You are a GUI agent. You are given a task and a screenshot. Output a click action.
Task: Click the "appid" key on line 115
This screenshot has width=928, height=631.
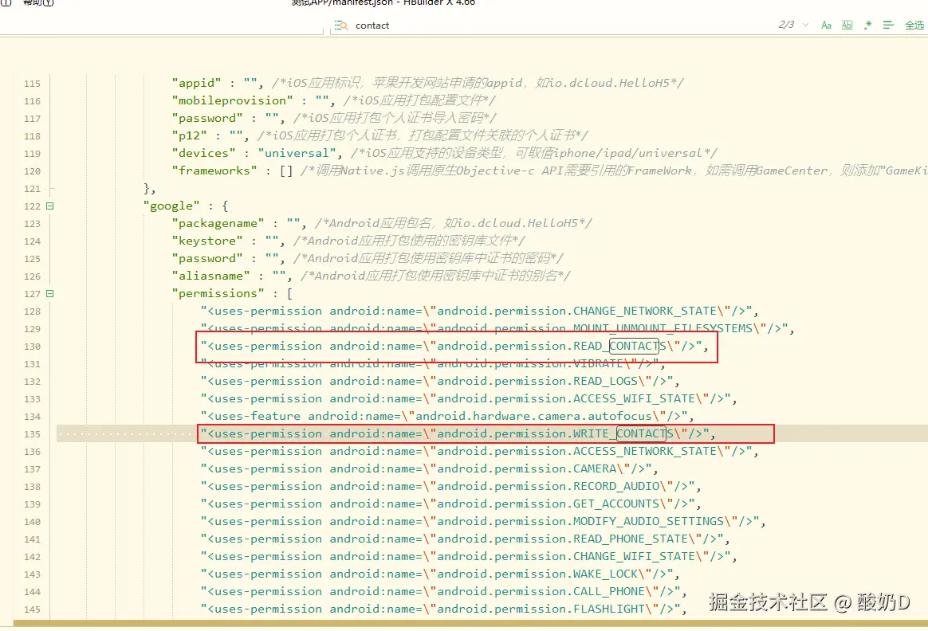[196, 83]
